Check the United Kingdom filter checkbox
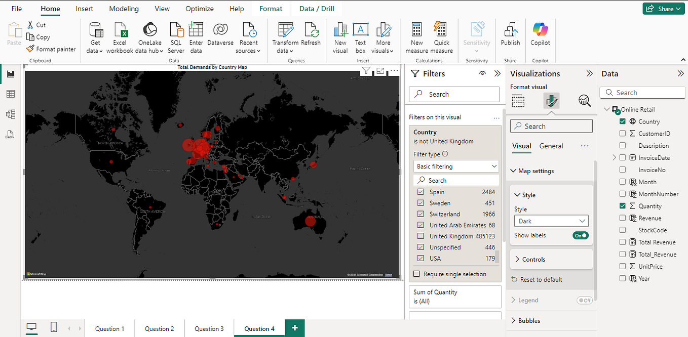Image resolution: width=688 pixels, height=337 pixels. click(x=421, y=236)
